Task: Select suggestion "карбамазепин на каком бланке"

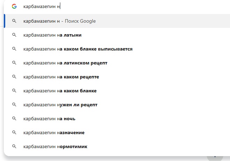Action: coord(60,91)
